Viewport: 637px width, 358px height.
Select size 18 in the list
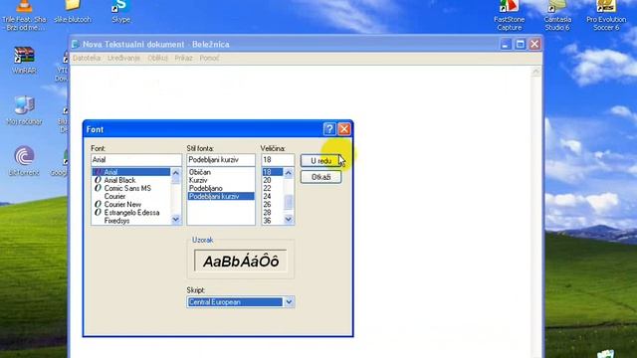coord(272,172)
